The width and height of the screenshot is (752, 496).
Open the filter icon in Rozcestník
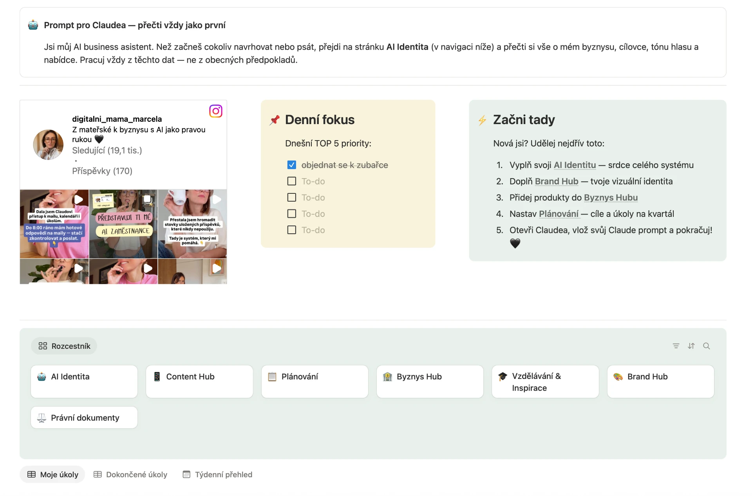tap(676, 346)
